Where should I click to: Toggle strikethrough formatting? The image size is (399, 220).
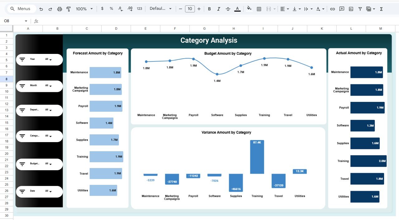tap(228, 9)
